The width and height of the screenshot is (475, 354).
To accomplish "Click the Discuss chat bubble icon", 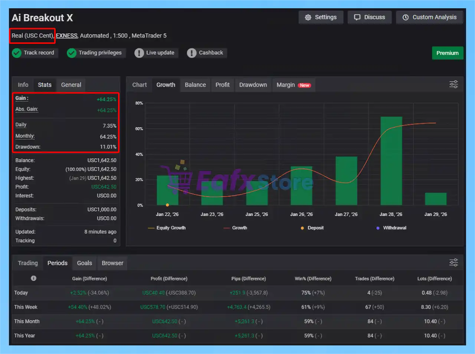I will pos(357,17).
